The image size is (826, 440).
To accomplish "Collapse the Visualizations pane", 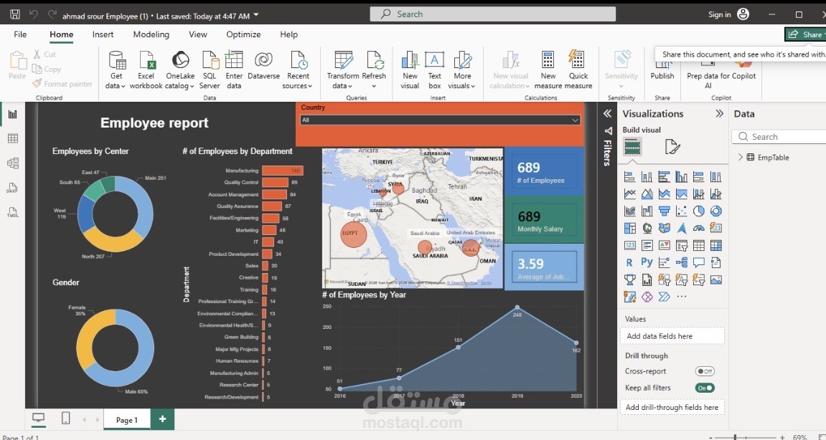I will point(719,114).
